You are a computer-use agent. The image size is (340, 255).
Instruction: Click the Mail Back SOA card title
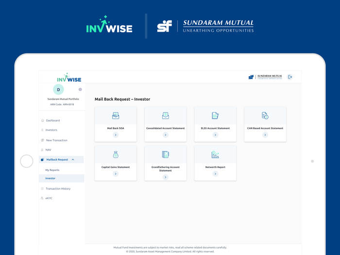[x=116, y=128]
